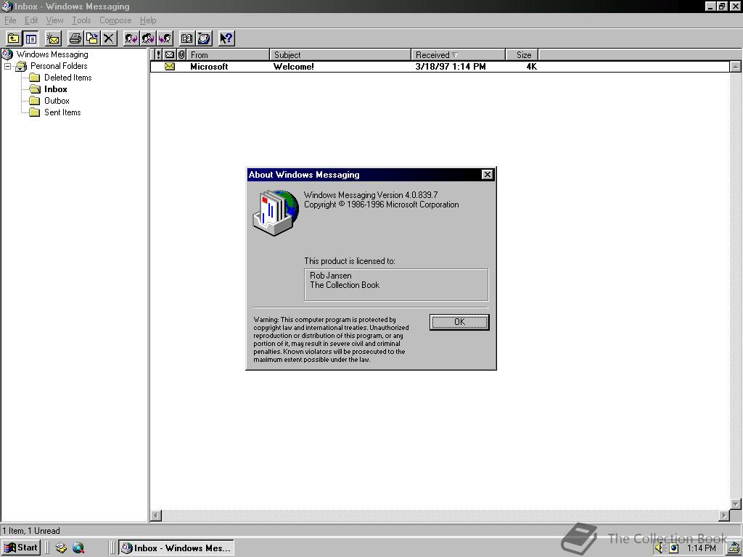Click the New Message envelope icon
Viewport: 743px width, 557px height.
pos(53,38)
